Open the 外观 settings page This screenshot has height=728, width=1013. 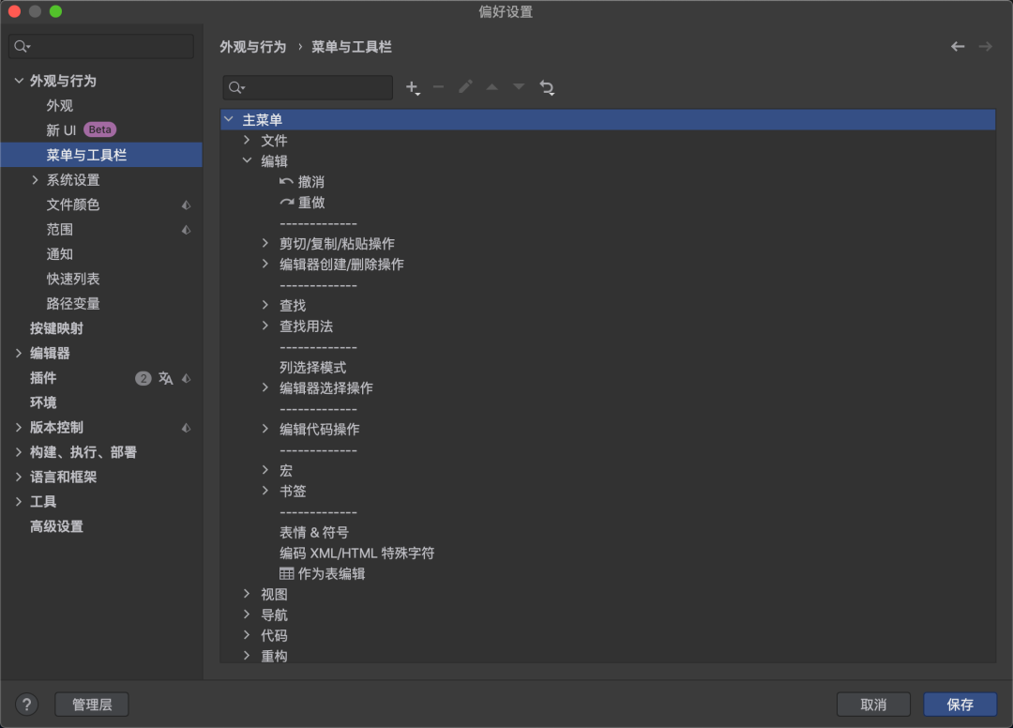59,105
